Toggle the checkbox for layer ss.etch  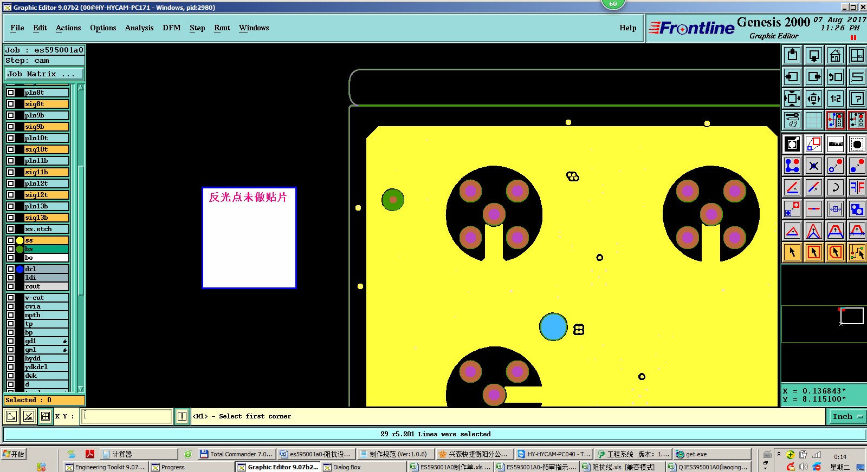pyautogui.click(x=11, y=229)
